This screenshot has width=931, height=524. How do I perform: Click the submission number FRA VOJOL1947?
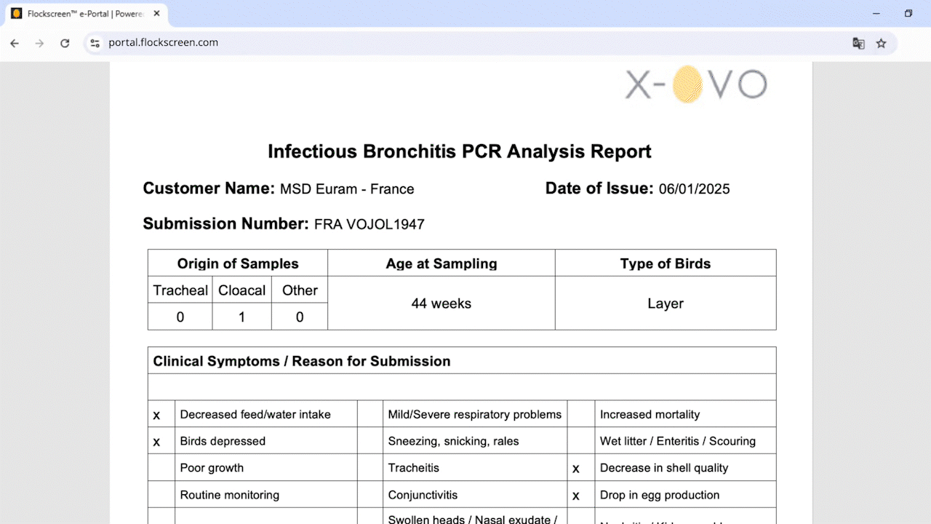369,224
